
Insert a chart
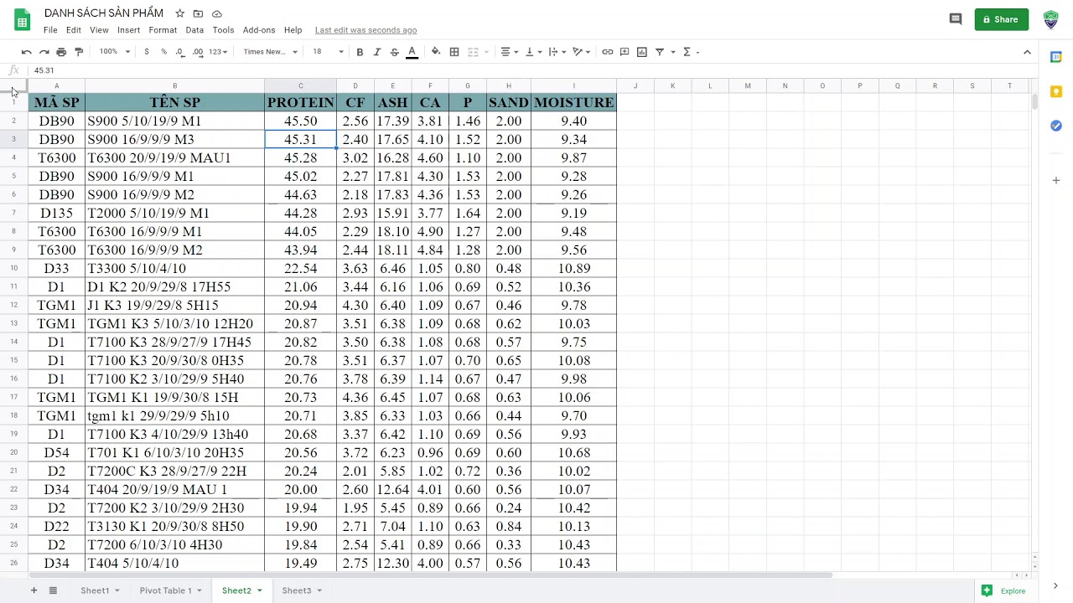[x=642, y=52]
